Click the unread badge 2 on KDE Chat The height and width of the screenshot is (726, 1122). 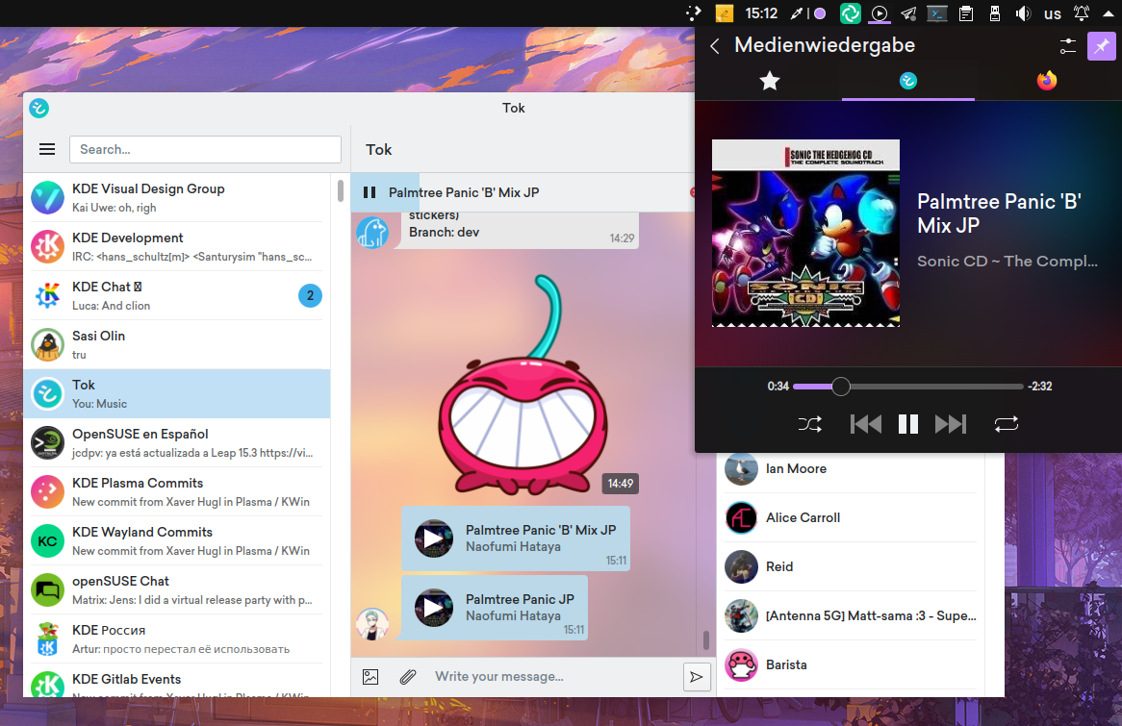click(310, 295)
